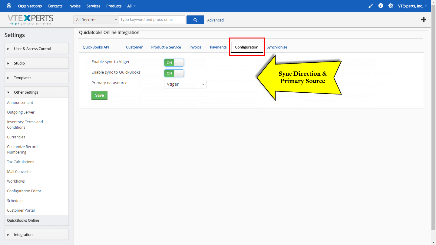Screen dimensions: 436x245
Task: Open the settings gear icon
Action: coord(391,6)
